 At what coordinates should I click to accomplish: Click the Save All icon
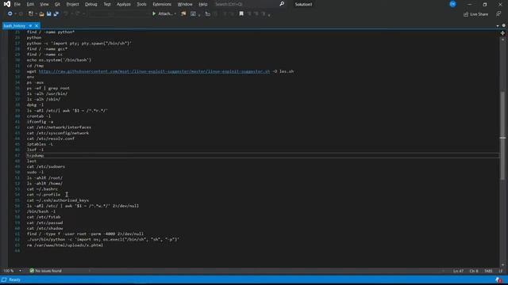point(56,14)
